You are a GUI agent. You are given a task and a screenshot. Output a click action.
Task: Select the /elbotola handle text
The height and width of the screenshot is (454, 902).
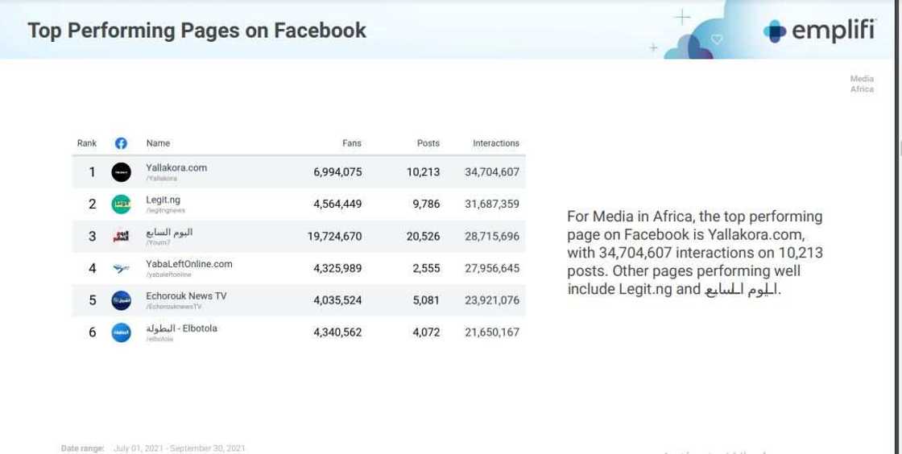159,340
